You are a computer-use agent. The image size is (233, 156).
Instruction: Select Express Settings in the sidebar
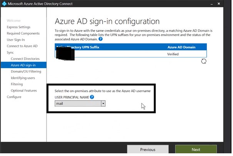[18, 27]
